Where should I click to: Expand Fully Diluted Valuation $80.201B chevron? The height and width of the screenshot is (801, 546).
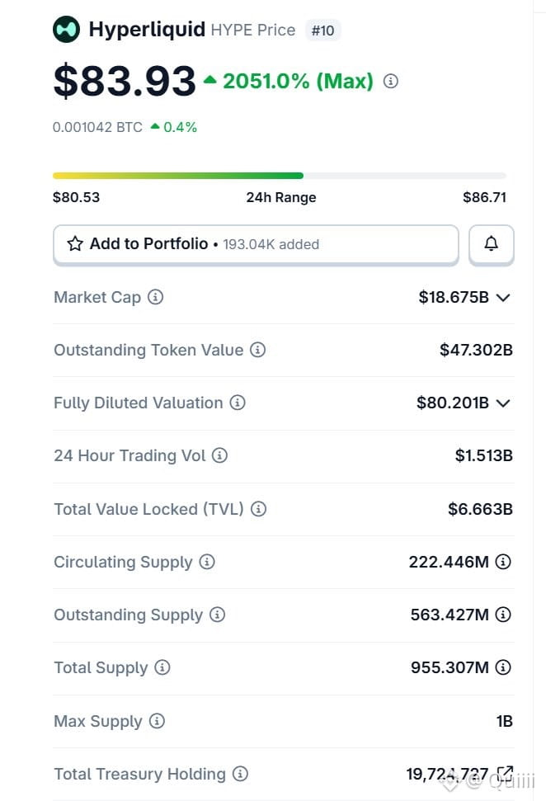tap(503, 403)
